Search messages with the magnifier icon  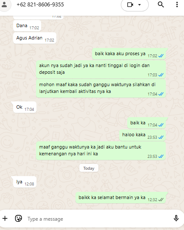(x=161, y=5)
